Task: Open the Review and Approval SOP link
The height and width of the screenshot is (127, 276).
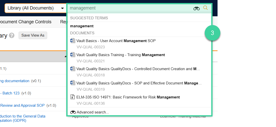Action: [x=22, y=105]
